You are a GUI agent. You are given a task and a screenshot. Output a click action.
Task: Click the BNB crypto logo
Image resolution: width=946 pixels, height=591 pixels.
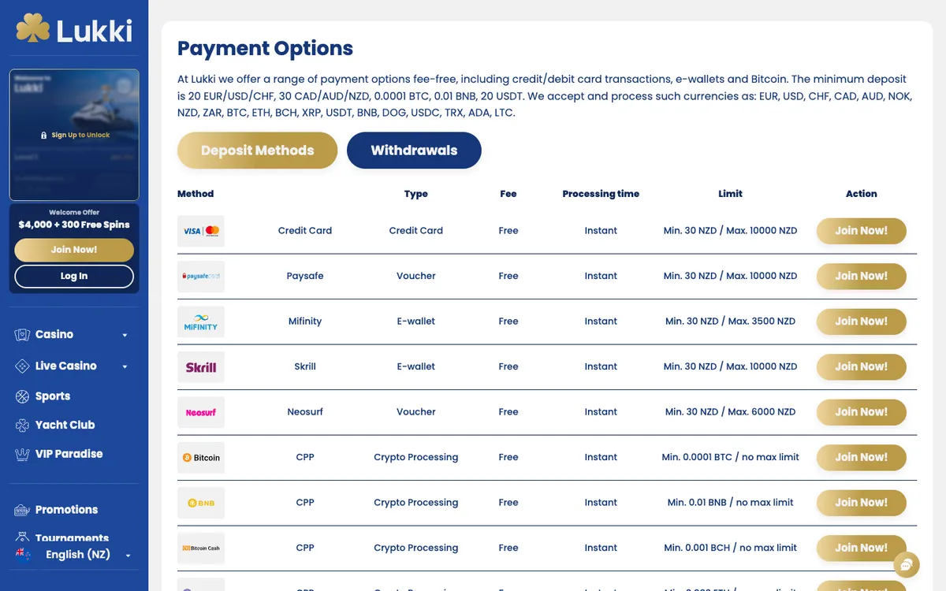tap(201, 503)
